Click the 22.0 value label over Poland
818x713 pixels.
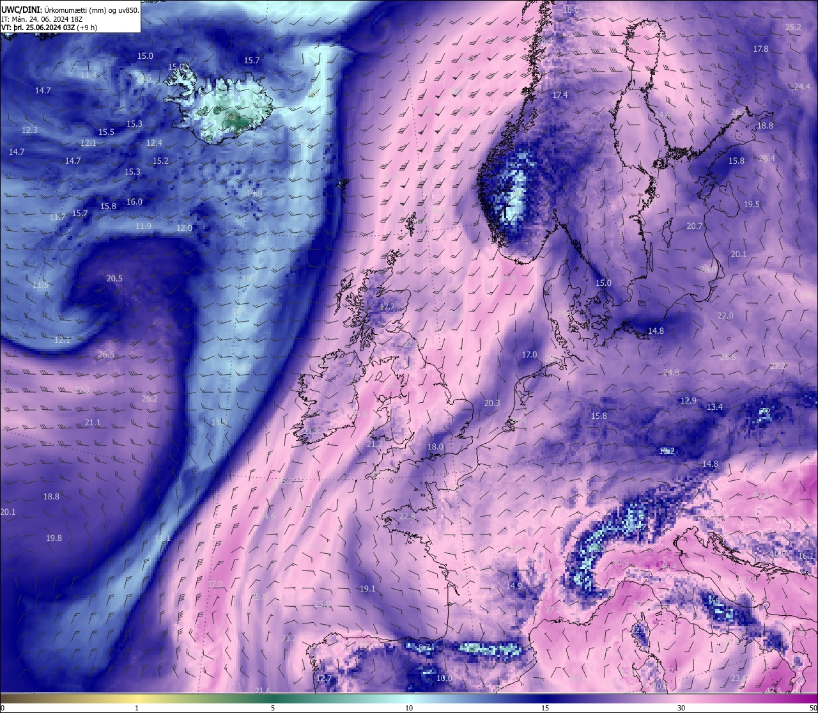pyautogui.click(x=725, y=315)
